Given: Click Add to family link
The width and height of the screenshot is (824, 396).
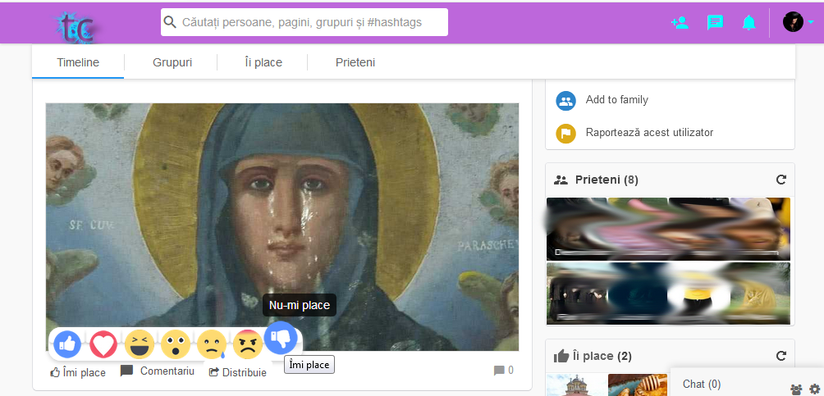Looking at the screenshot, I should [x=617, y=100].
